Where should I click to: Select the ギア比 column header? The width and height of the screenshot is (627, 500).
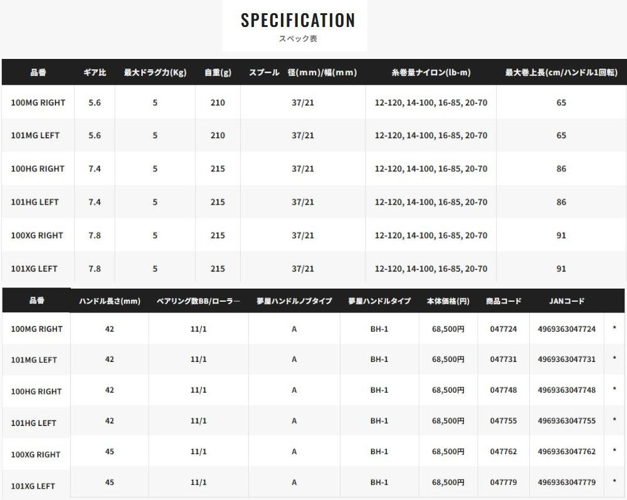[95, 73]
